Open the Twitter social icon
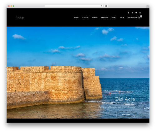 coord(133,13)
